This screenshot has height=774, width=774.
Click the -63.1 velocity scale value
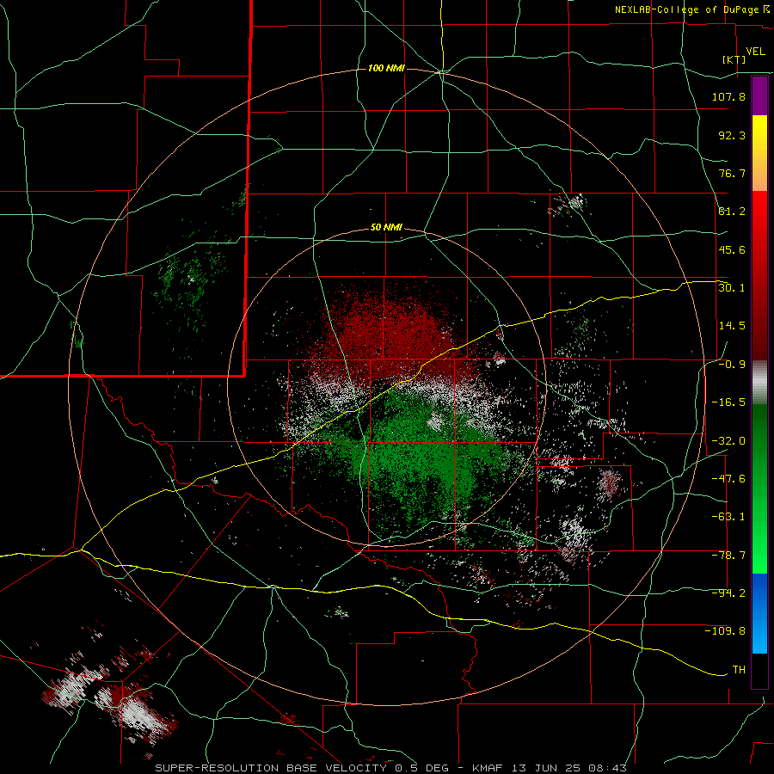click(x=728, y=517)
